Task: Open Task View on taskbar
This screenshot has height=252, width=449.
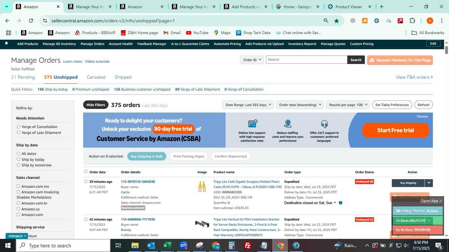Action: (x=118, y=245)
